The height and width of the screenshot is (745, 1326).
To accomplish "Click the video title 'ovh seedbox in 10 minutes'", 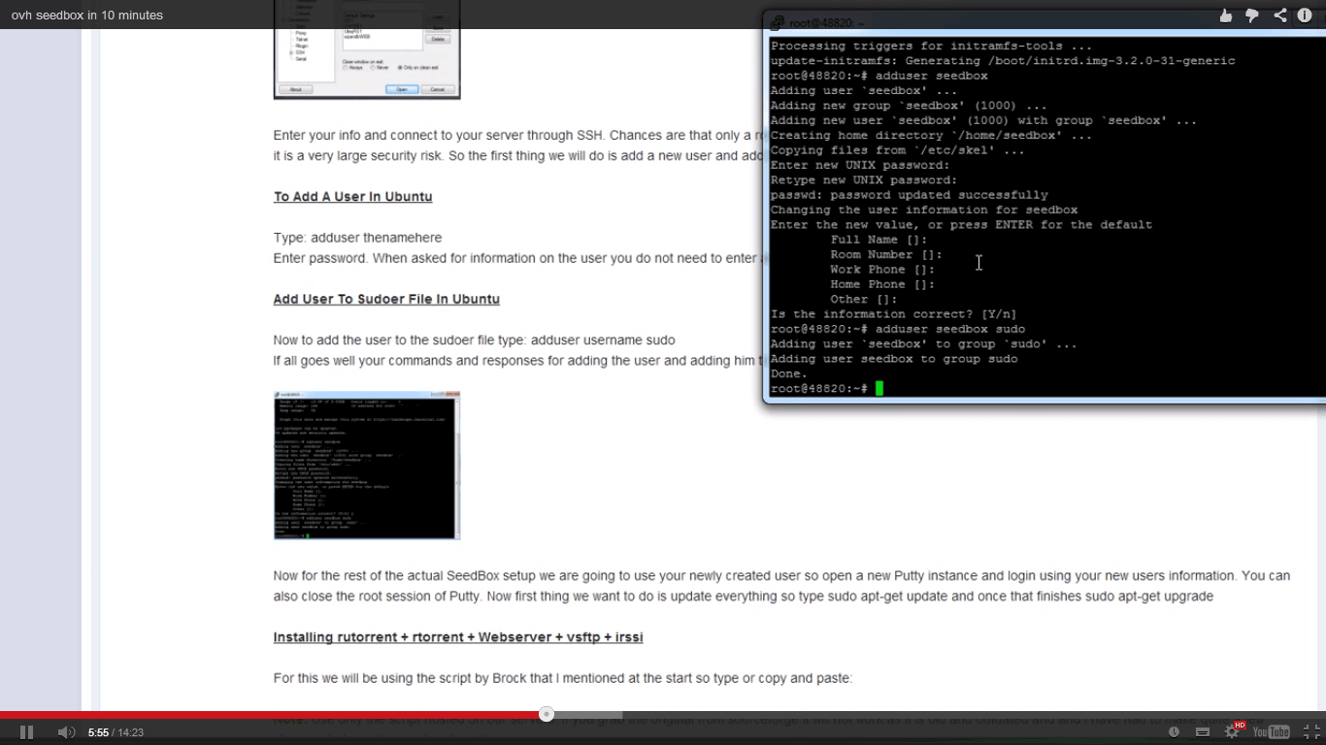I will (87, 15).
